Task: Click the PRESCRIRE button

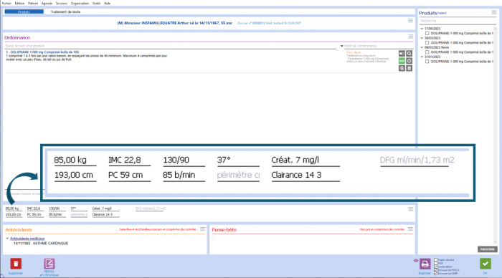Action: pos(488,249)
